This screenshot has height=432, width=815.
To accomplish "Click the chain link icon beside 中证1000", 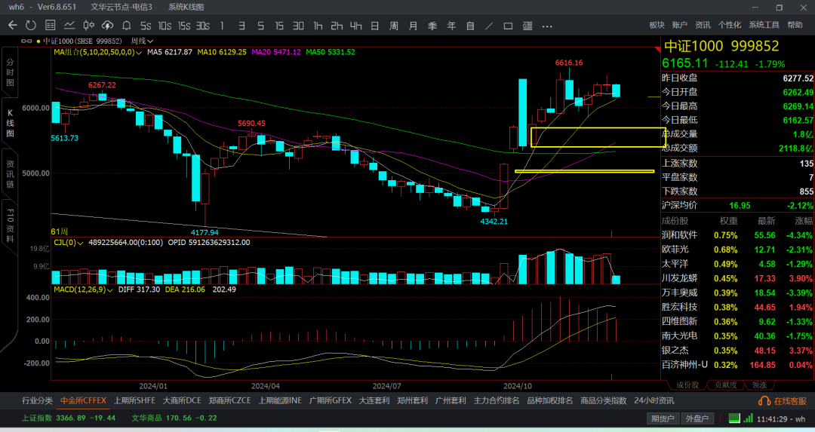I will pyautogui.click(x=26, y=41).
